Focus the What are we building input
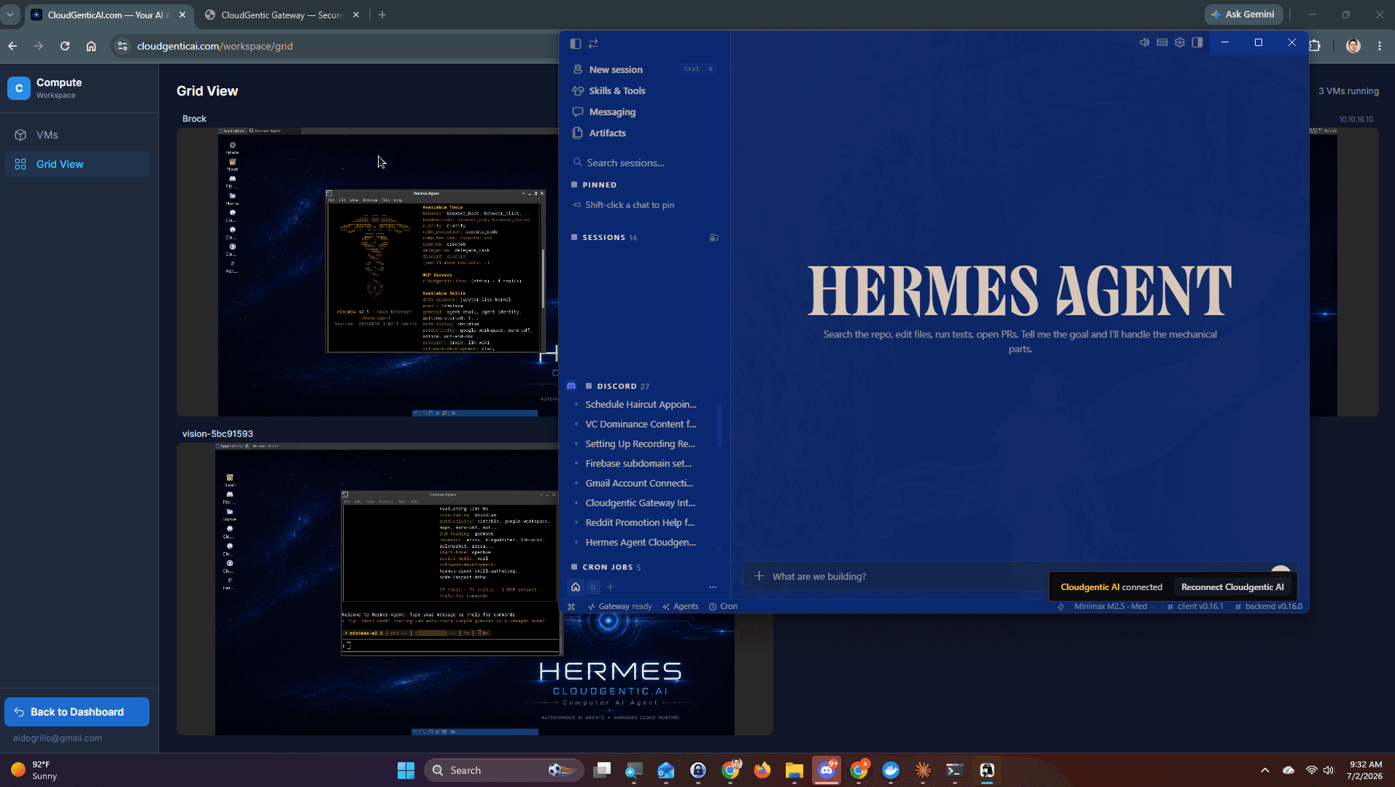 [x=905, y=576]
